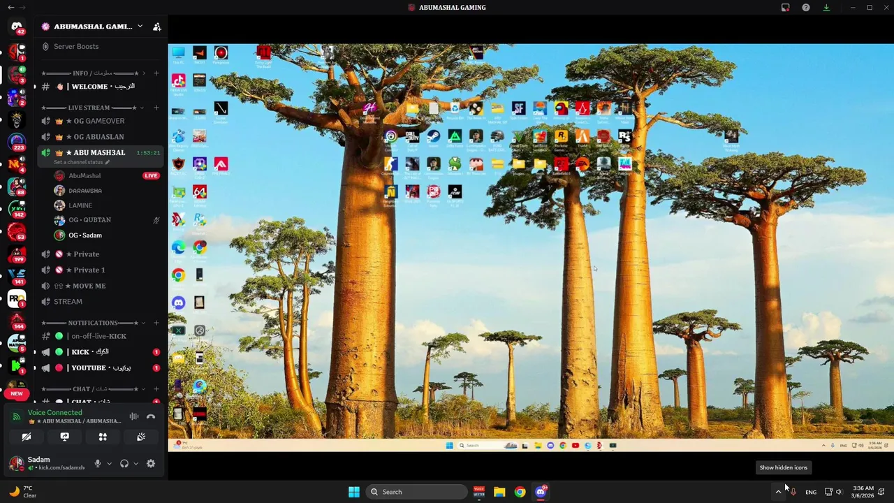Open weather widget showing 7°C Clear
The width and height of the screenshot is (894, 503).
[x=22, y=492]
